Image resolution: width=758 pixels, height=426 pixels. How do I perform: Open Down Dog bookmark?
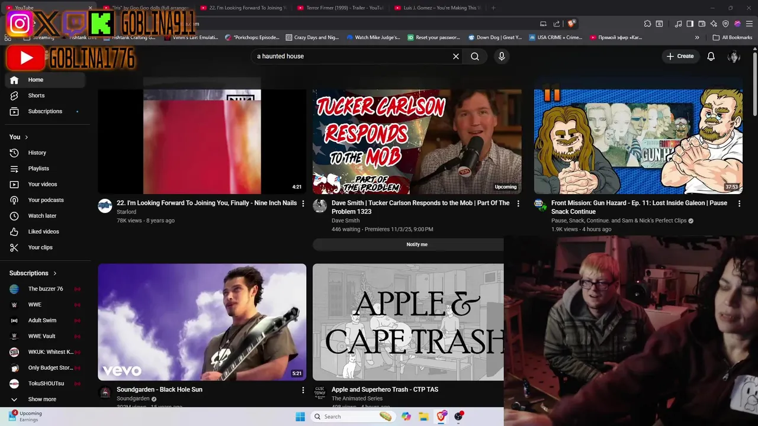[495, 37]
